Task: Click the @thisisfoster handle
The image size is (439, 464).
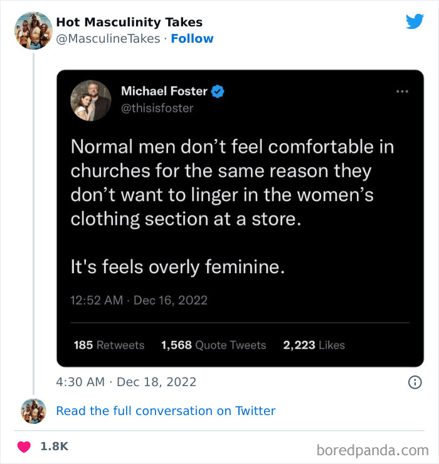Action: pyautogui.click(x=157, y=108)
